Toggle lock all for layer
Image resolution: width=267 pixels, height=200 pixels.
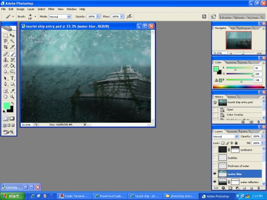(236, 143)
